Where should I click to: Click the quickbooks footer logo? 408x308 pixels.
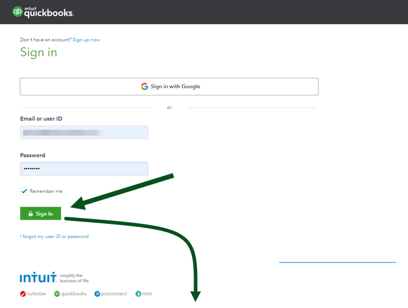tap(70, 294)
